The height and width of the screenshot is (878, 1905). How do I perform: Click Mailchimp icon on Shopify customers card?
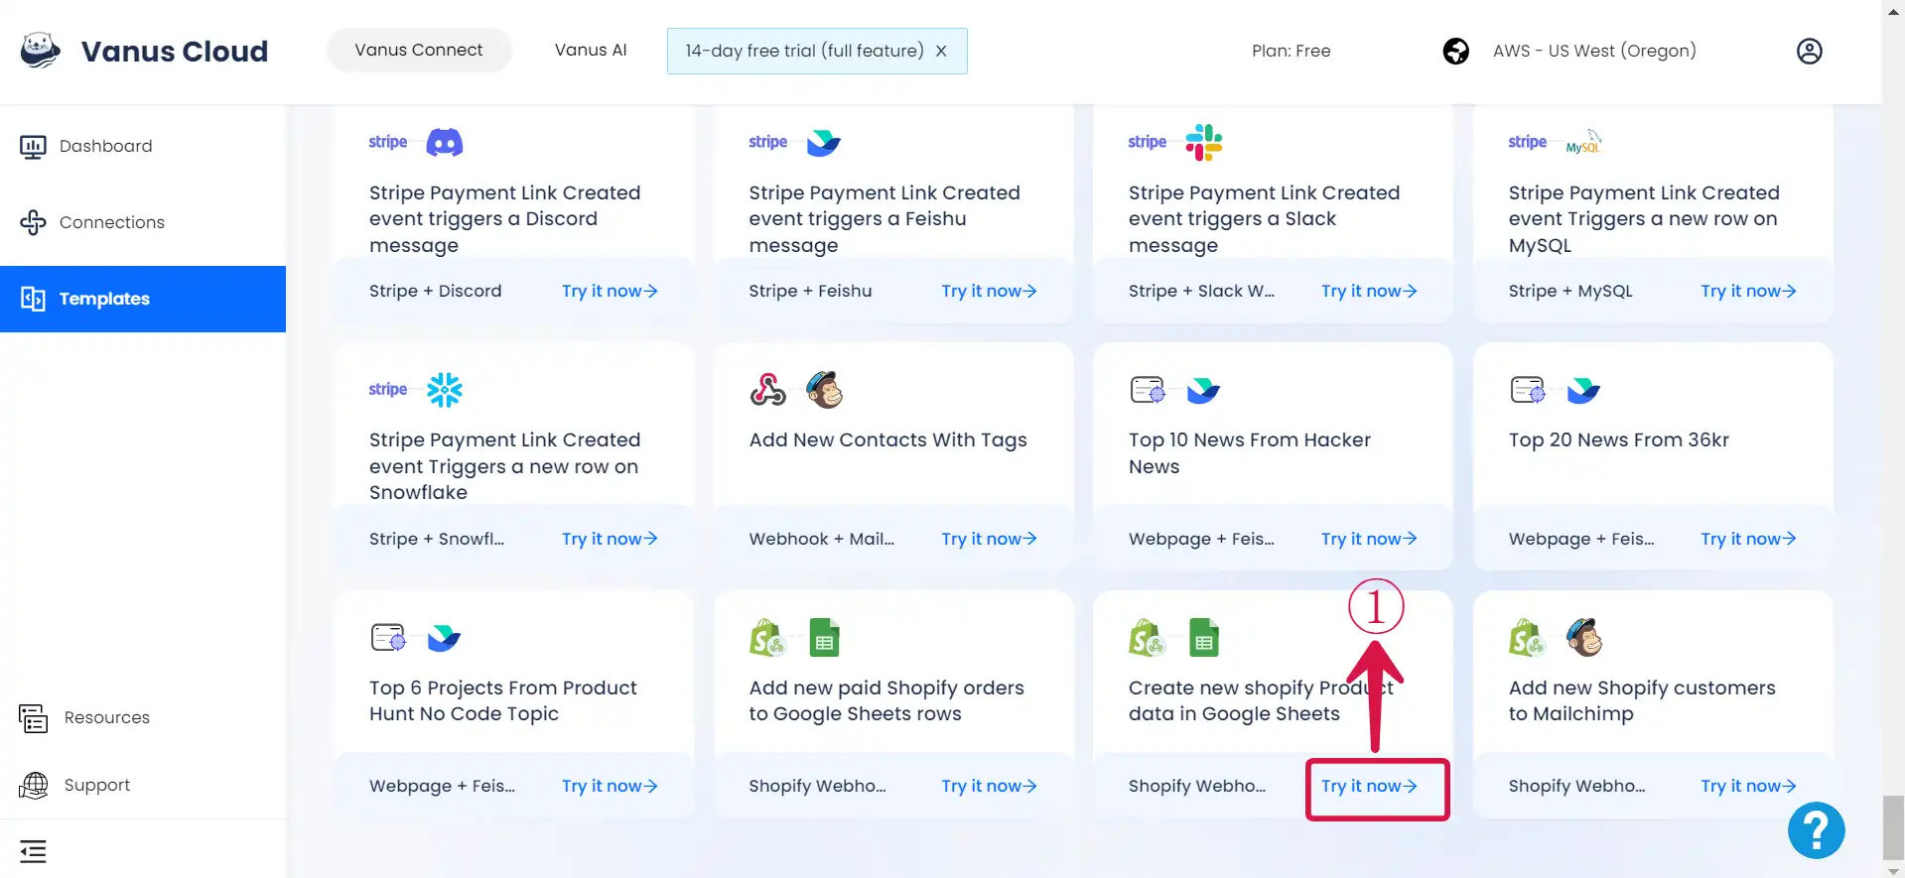tap(1584, 638)
